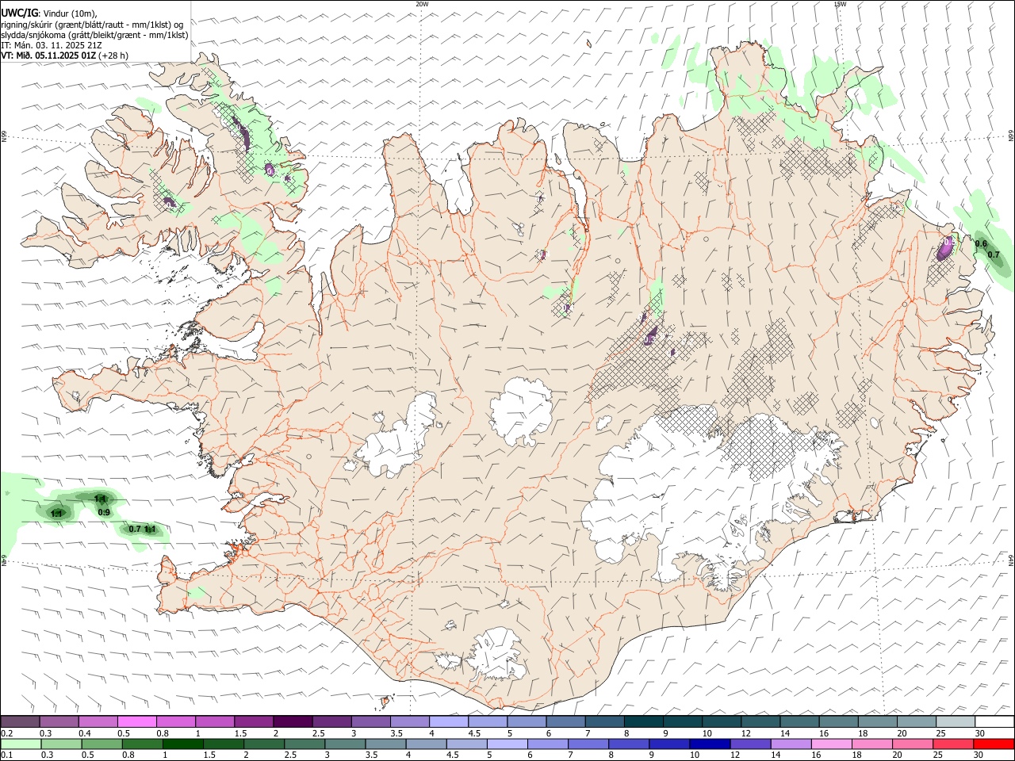Image resolution: width=1015 pixels, height=761 pixels.
Task: Click the white Mýrdalsjökull glacier near the south coast
Action: (498, 654)
